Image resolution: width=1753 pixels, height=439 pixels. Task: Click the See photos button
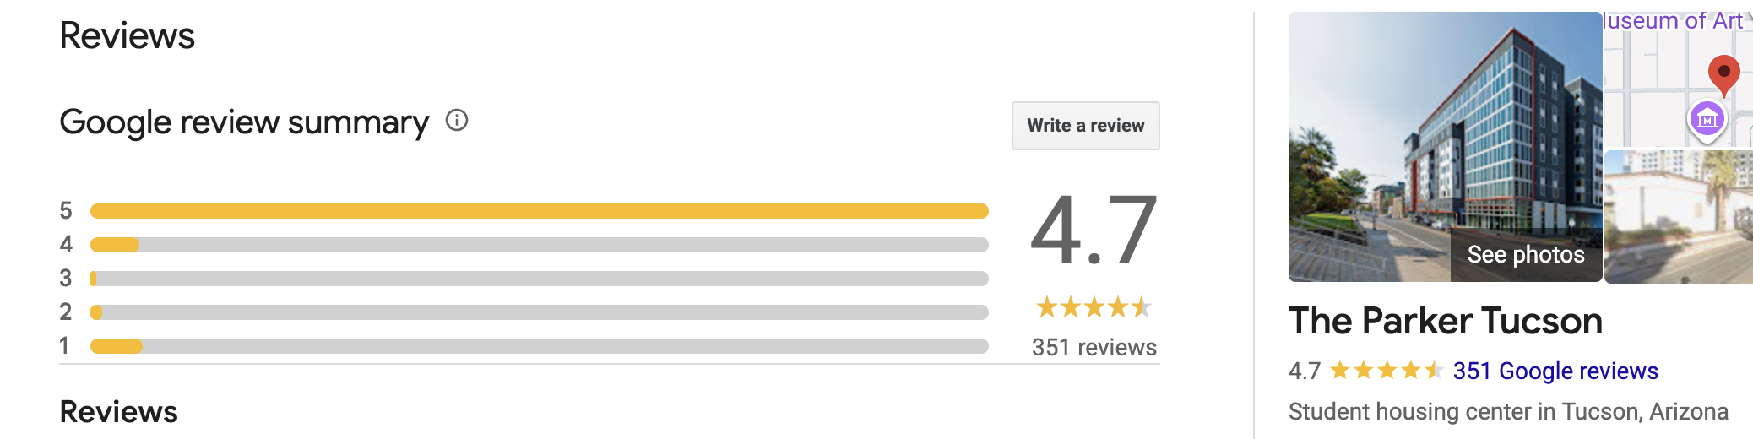[1525, 254]
